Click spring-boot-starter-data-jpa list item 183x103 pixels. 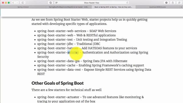click(82, 61)
